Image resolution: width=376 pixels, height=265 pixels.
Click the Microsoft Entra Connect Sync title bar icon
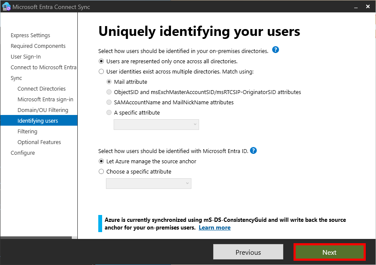pos(6,6)
